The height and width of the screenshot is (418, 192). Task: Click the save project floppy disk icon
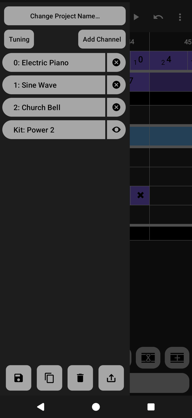[x=18, y=378]
